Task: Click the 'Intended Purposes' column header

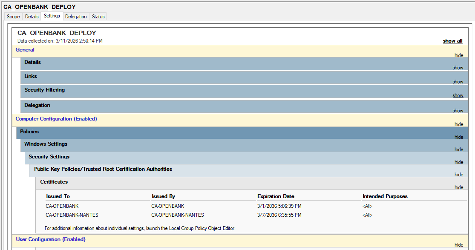Action: point(385,196)
